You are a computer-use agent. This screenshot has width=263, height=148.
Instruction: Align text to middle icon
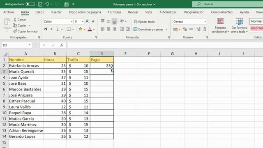[x=108, y=21]
